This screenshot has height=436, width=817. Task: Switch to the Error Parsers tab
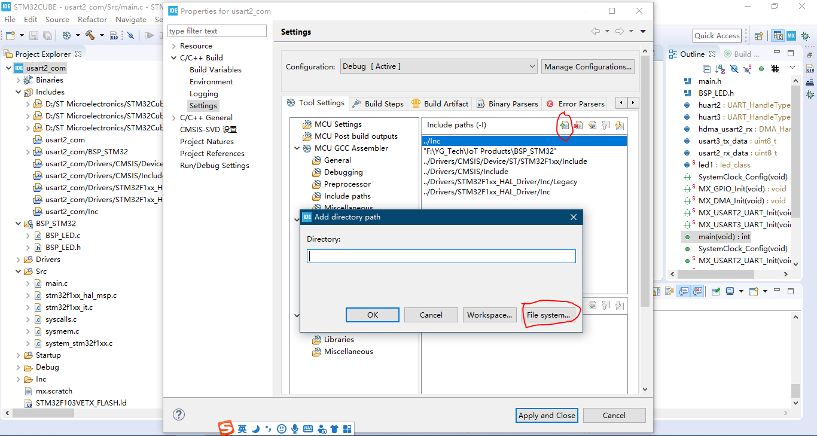click(x=575, y=103)
